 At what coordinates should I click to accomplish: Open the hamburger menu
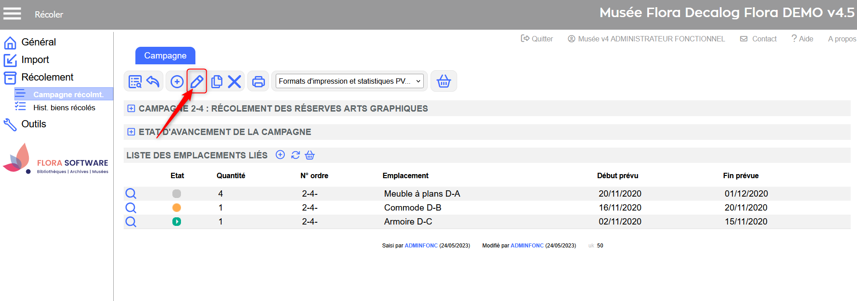coord(12,14)
